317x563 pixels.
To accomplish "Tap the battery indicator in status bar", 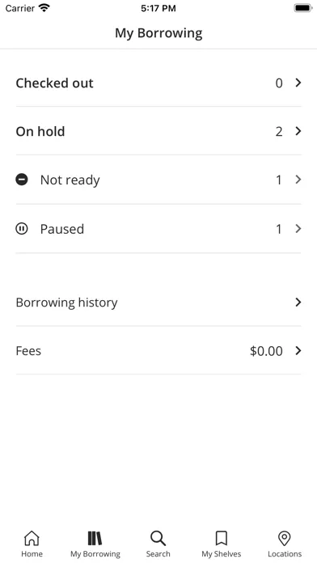I will (x=303, y=8).
